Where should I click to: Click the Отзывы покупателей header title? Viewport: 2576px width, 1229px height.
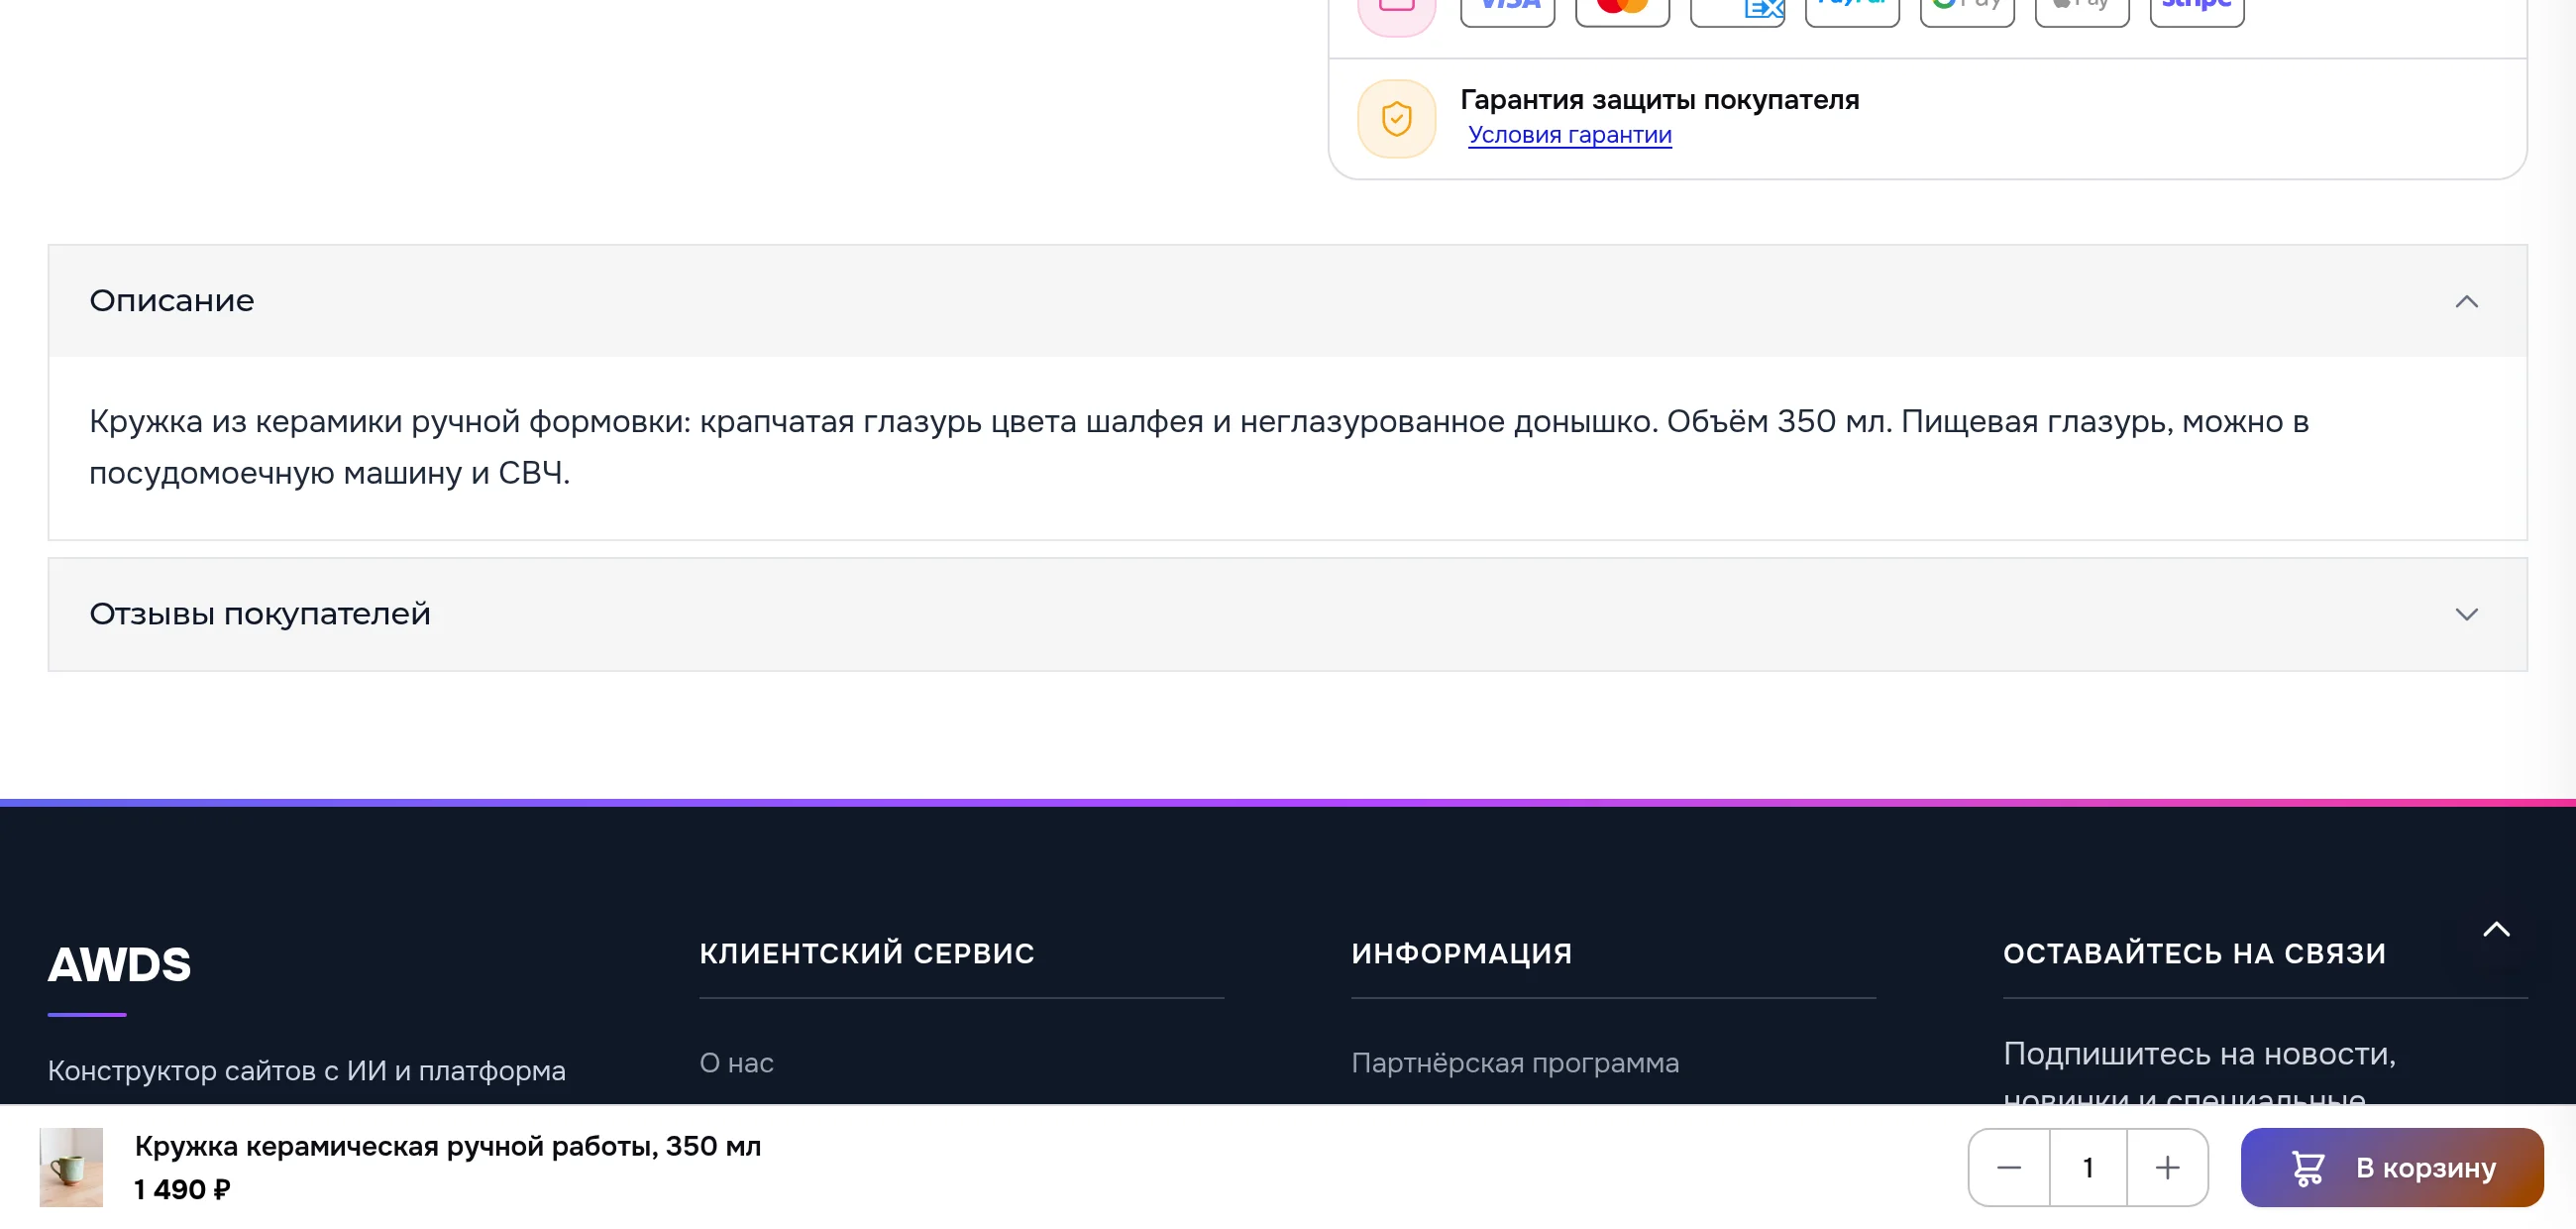(x=260, y=613)
